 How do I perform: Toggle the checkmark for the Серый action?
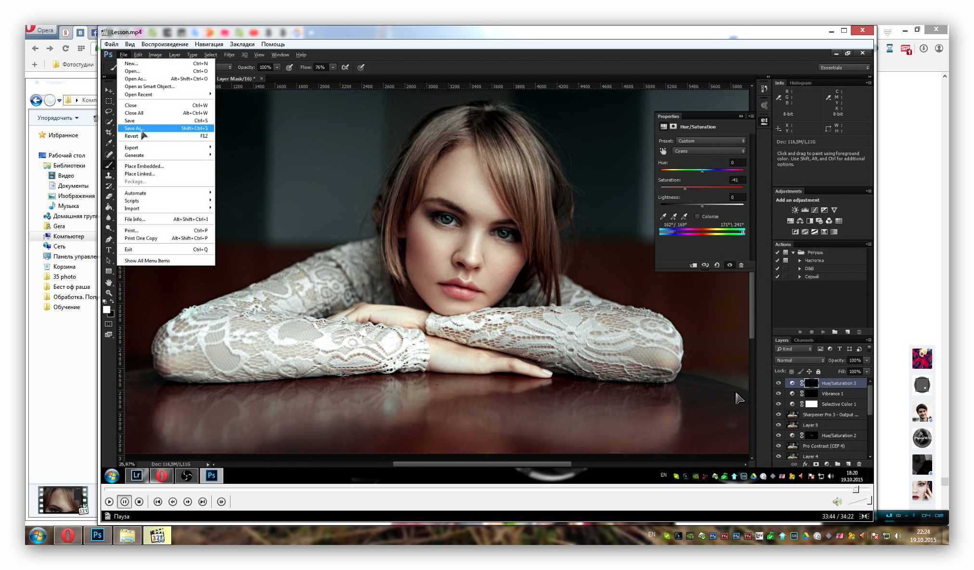(777, 277)
